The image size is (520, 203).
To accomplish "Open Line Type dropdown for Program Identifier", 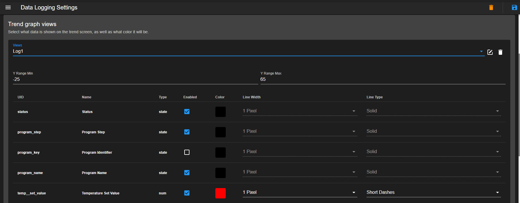I will point(434,152).
